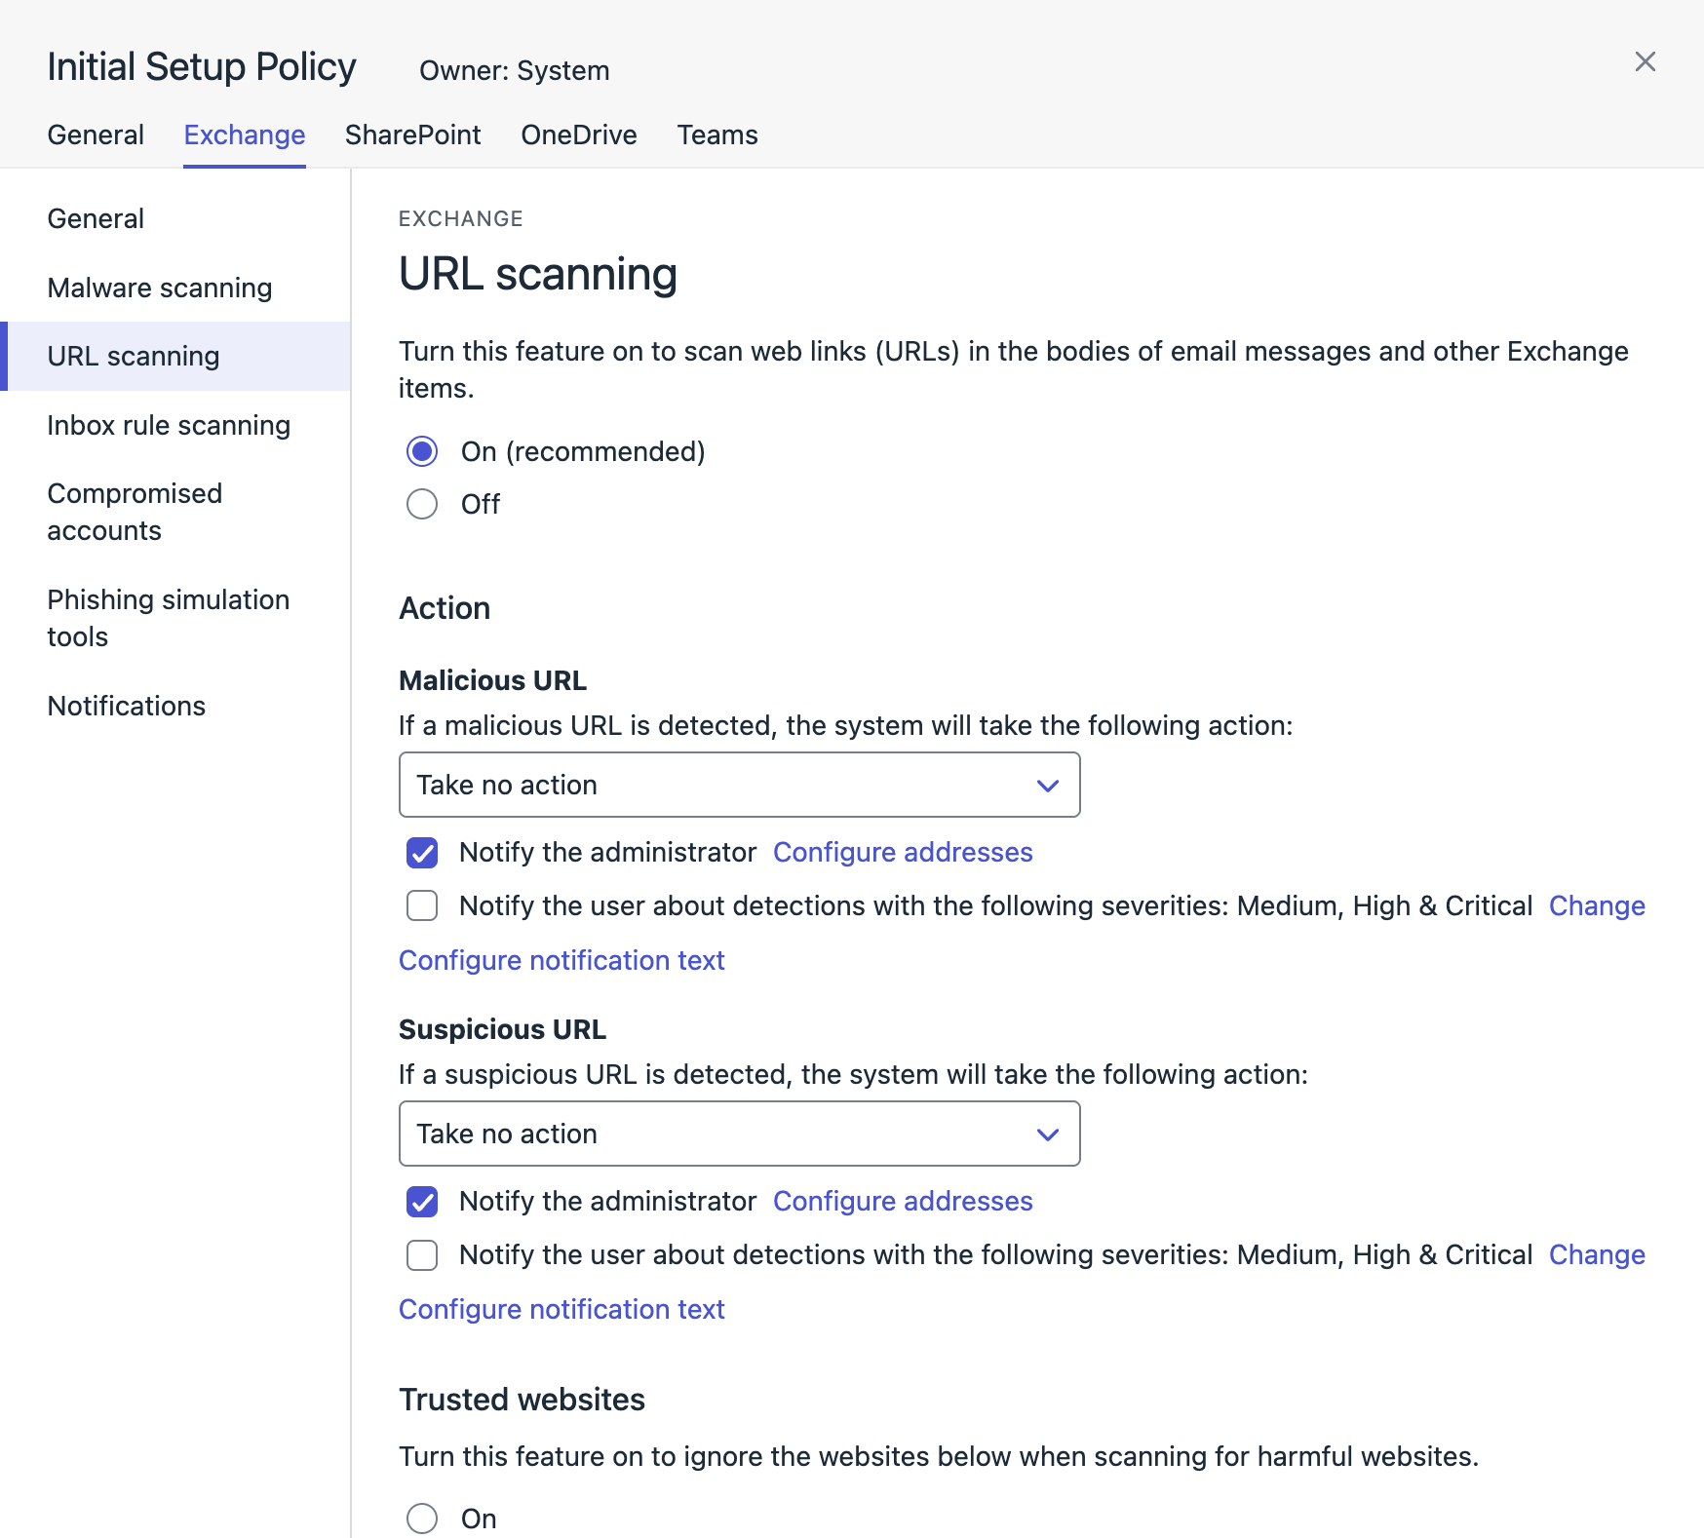Click Change severities link for Suspicious URL
1704x1538 pixels.
pos(1596,1254)
